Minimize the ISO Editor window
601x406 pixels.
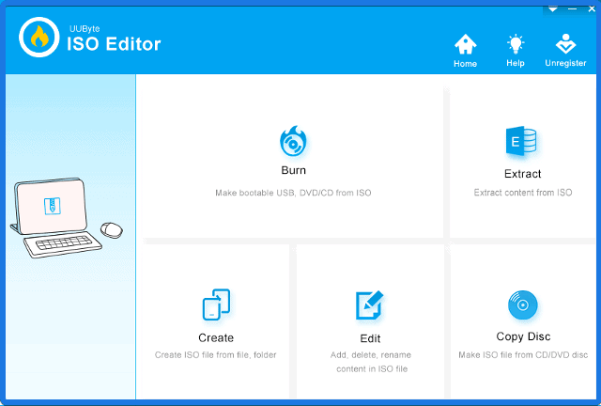572,8
